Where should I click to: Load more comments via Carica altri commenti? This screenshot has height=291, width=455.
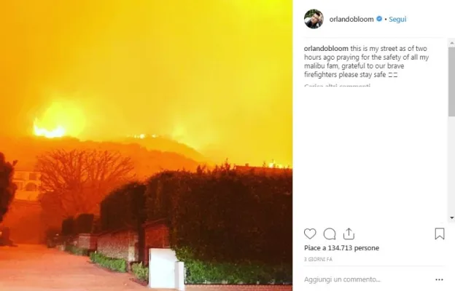337,86
